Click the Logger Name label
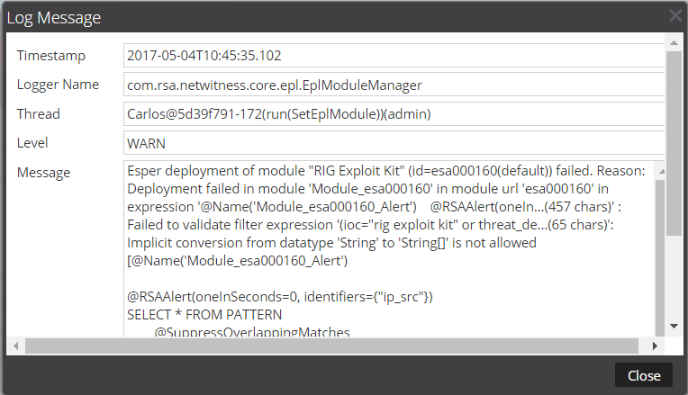The image size is (688, 395). click(x=57, y=85)
